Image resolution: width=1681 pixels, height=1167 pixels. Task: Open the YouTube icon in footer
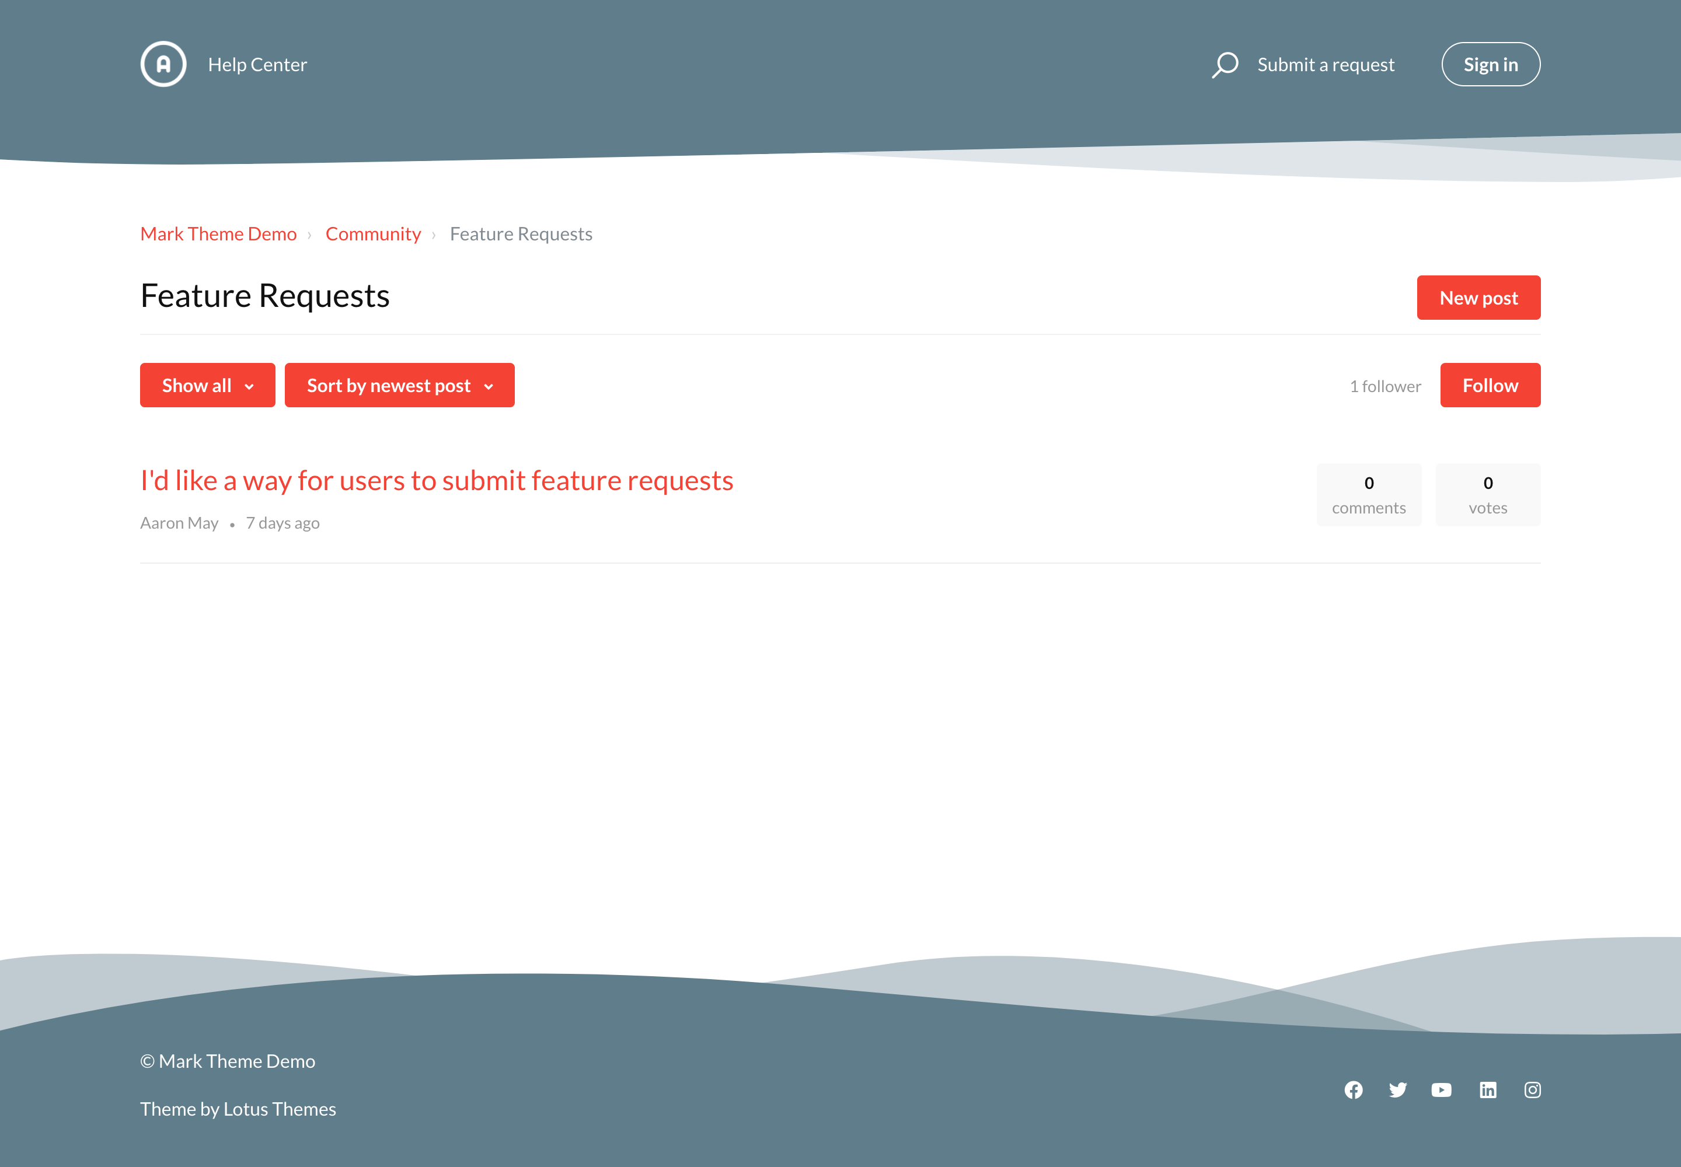1441,1090
